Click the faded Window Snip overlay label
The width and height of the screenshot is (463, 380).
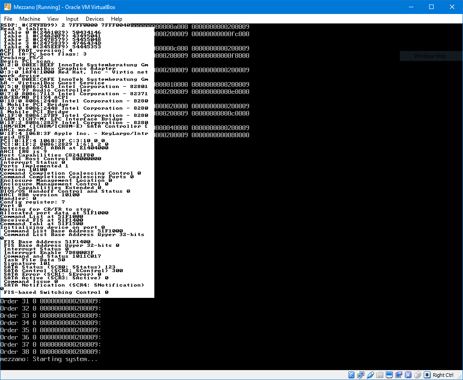(430, 56)
